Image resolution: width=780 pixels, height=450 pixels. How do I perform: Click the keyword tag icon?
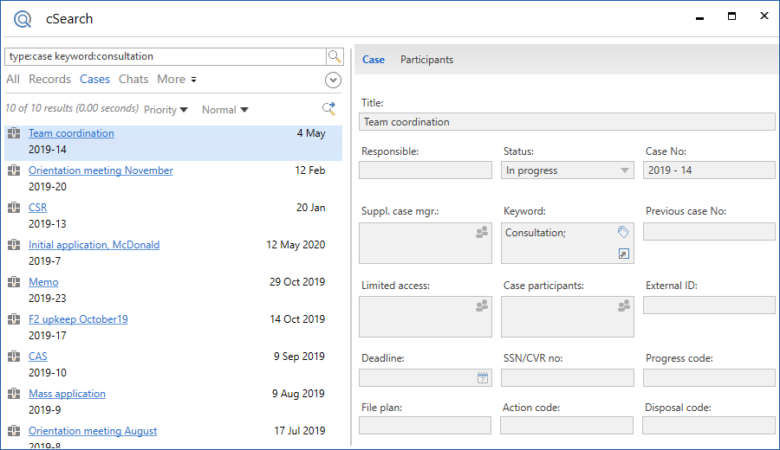point(623,232)
